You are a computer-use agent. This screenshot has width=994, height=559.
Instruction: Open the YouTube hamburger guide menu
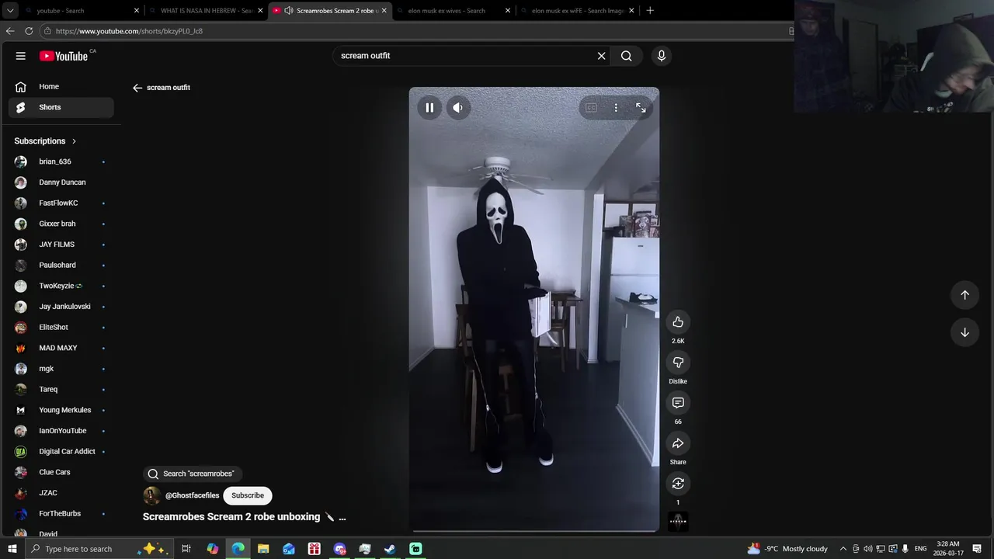pyautogui.click(x=21, y=56)
